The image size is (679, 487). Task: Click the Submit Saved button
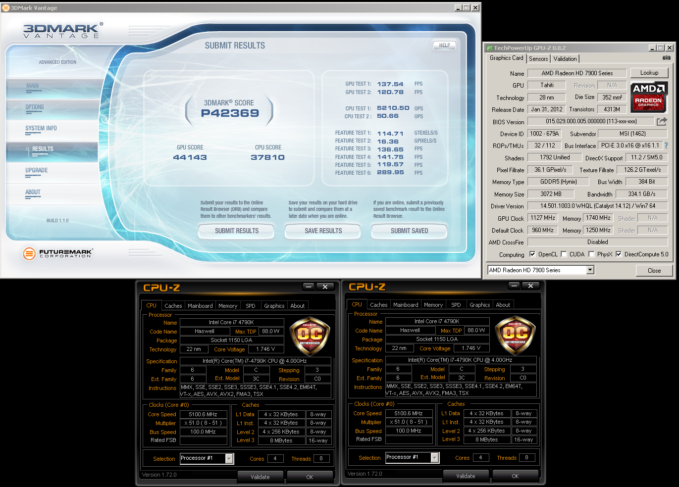point(409,231)
